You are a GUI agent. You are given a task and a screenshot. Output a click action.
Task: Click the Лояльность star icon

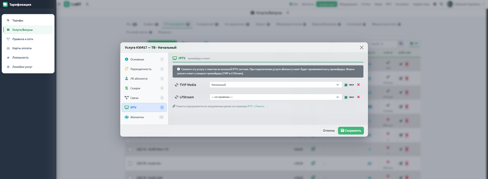click(x=8, y=57)
